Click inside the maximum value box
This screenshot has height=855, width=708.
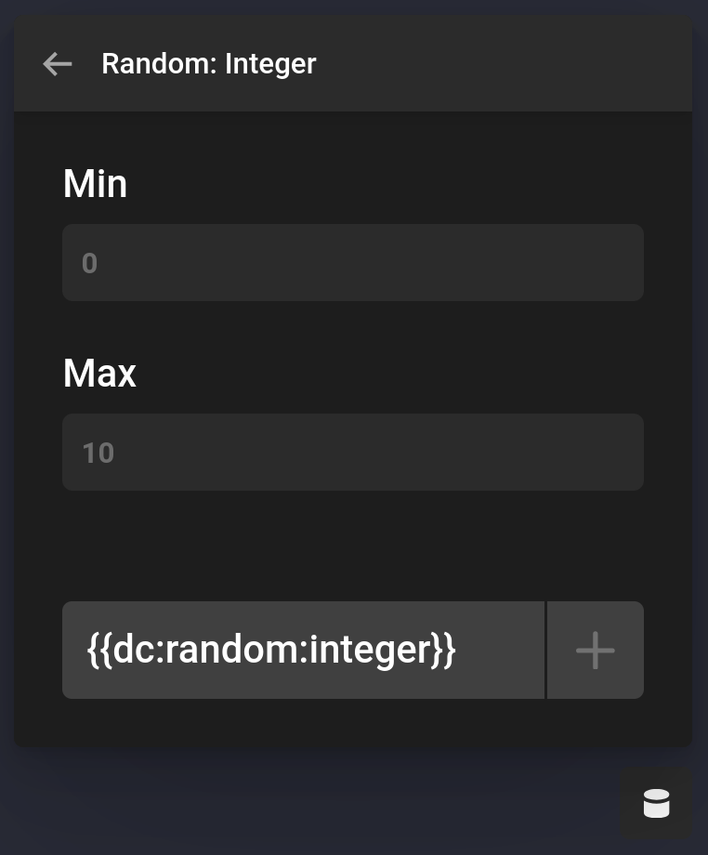353,452
